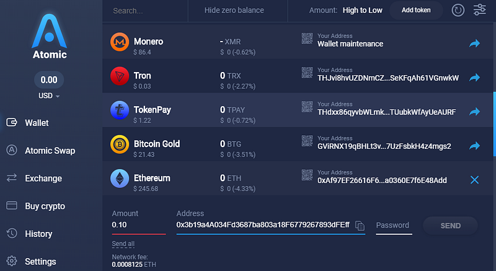Screen dimensions: 496x271
Task: Click the Password field
Action: click(x=394, y=225)
